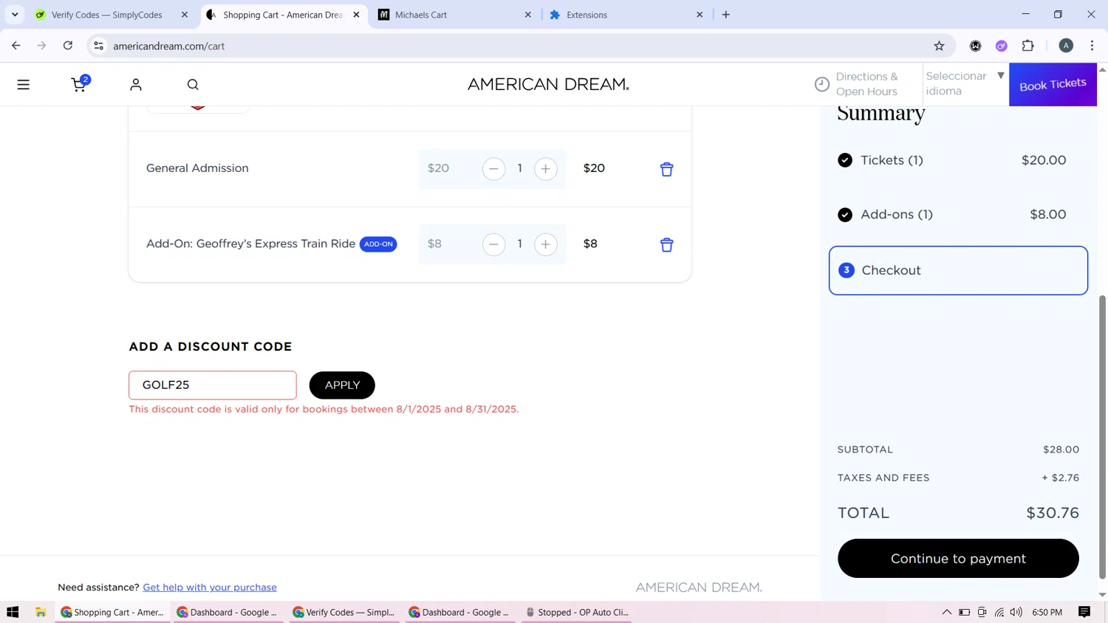Click the address bar URL
Image resolution: width=1108 pixels, height=623 pixels.
coord(169,46)
